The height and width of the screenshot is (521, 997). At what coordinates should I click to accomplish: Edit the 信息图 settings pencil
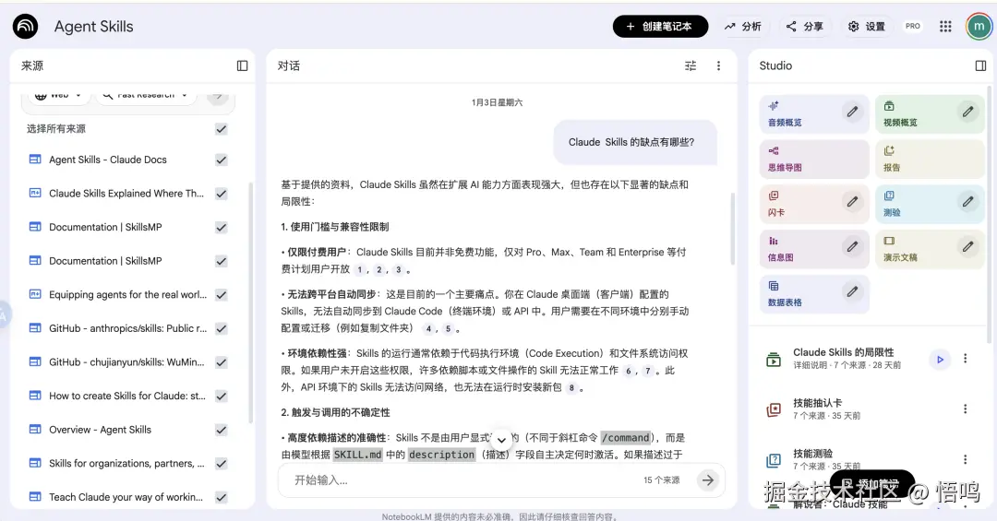tap(852, 246)
